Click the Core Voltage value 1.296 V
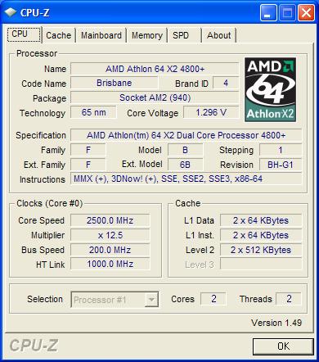The image size is (319, 362). pos(211,112)
